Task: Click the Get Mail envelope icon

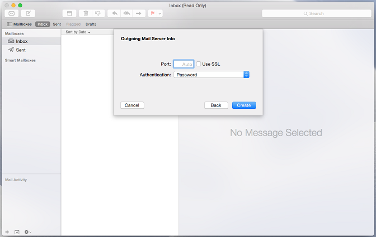Action: pos(11,13)
